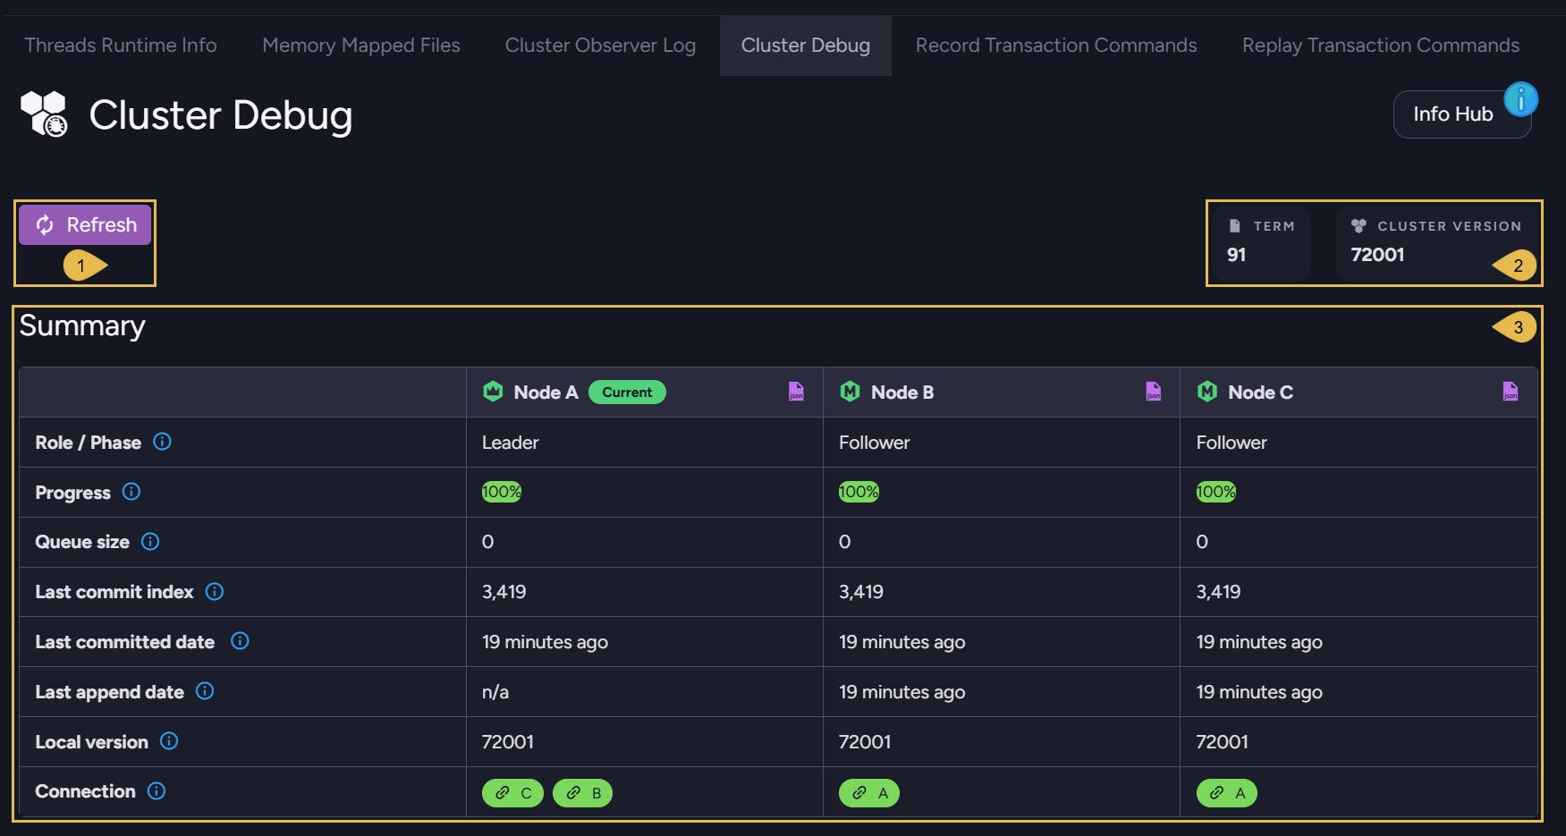Open Node C JSON file icon
The height and width of the screenshot is (836, 1566).
point(1511,392)
